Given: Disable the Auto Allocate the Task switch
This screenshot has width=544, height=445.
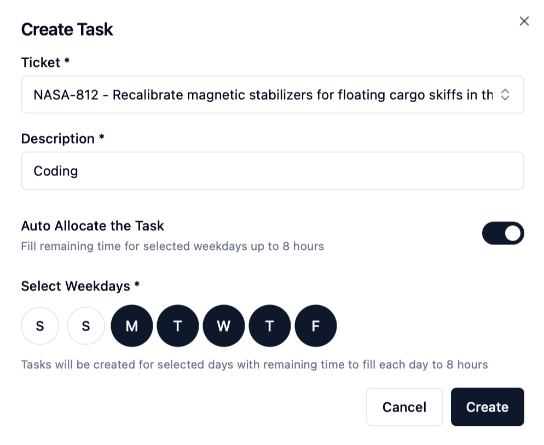Looking at the screenshot, I should click(x=502, y=233).
